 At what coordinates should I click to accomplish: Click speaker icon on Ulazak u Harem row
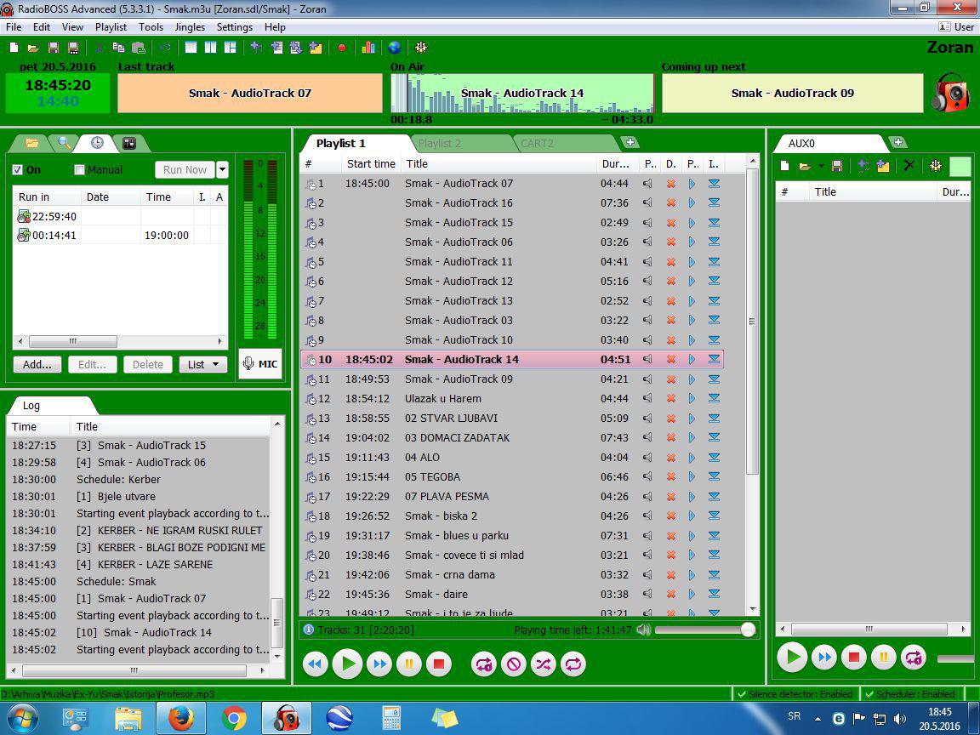[647, 399]
